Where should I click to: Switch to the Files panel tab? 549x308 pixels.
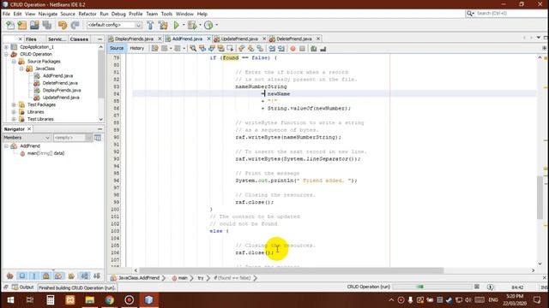[31, 39]
